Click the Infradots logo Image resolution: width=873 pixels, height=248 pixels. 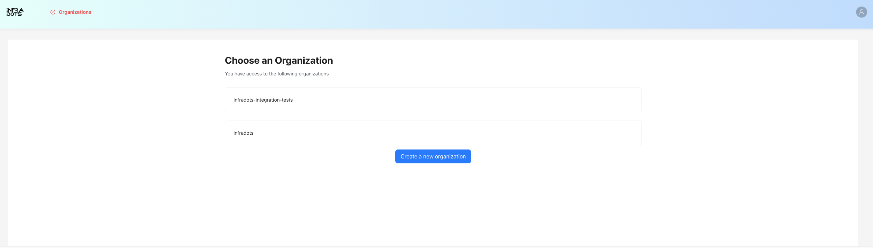15,12
